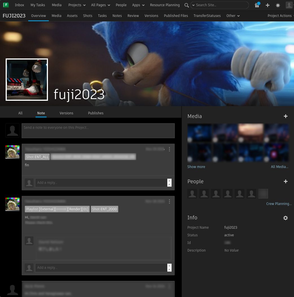
Task: Click the fuji2023 project thumbnail image
Action: coord(27,80)
